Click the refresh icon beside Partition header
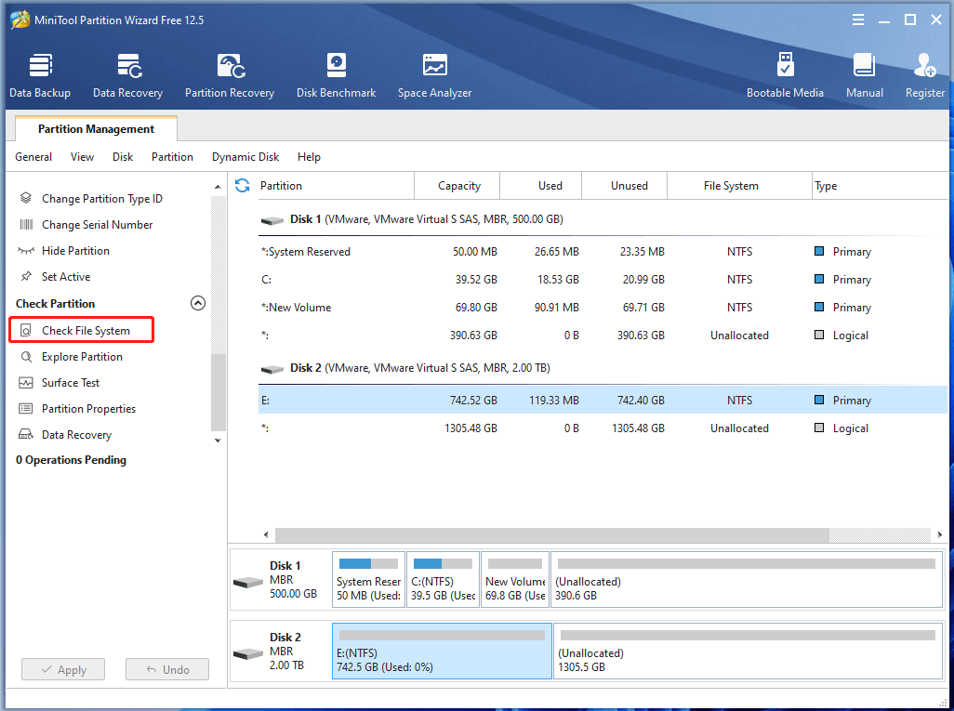The height and width of the screenshot is (711, 954). (242, 186)
